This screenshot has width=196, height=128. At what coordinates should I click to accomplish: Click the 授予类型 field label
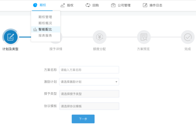click(x=50, y=94)
